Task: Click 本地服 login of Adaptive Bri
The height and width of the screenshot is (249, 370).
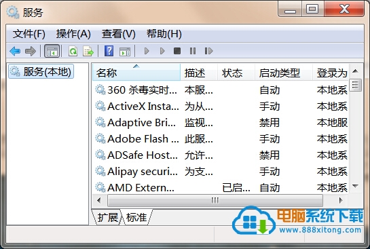Action: (x=332, y=123)
